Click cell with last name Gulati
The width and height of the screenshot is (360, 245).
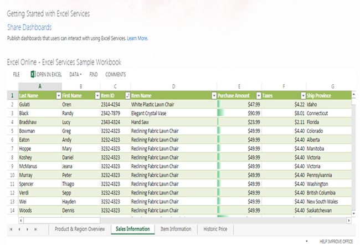tap(40, 105)
